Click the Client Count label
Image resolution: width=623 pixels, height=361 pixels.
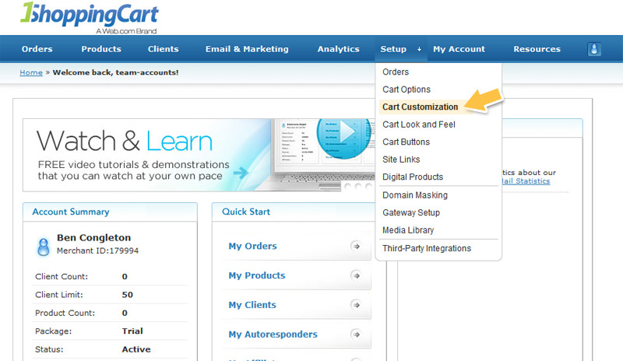62,276
